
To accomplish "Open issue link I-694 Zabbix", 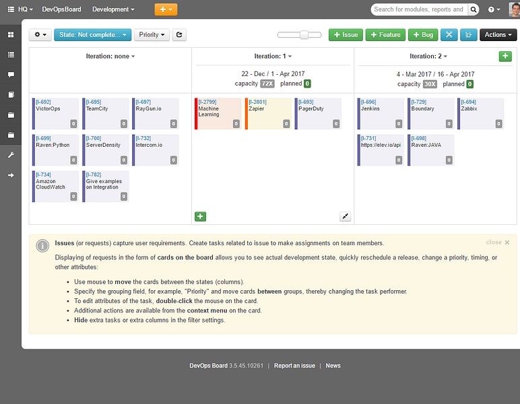I will click(468, 102).
